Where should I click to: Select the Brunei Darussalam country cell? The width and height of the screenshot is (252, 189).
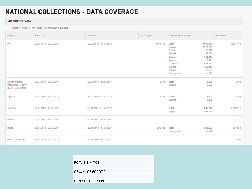pos(16,140)
